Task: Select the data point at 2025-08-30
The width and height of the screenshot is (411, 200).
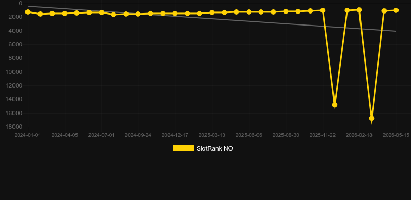Action: tap(286, 11)
